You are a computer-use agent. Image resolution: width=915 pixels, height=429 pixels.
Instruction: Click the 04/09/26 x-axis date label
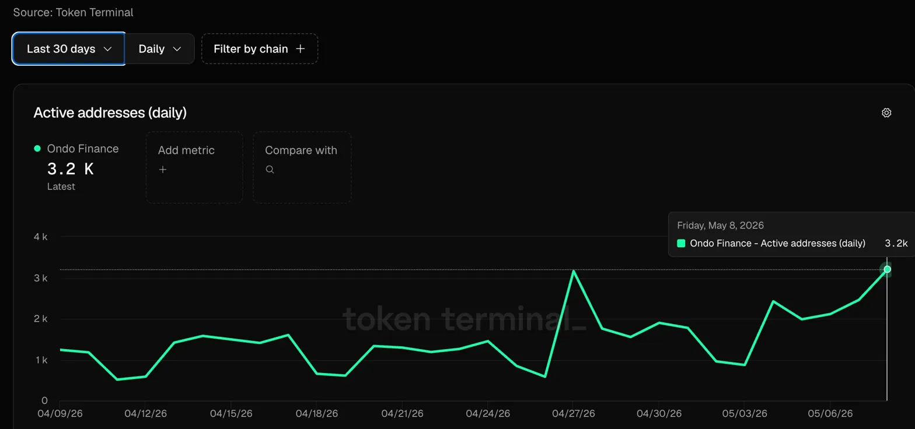[x=60, y=413]
